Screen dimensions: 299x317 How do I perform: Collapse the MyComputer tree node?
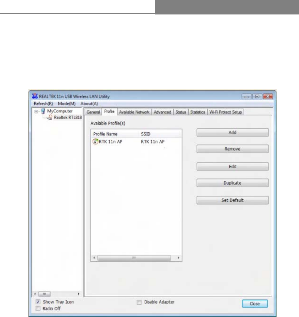click(x=36, y=111)
